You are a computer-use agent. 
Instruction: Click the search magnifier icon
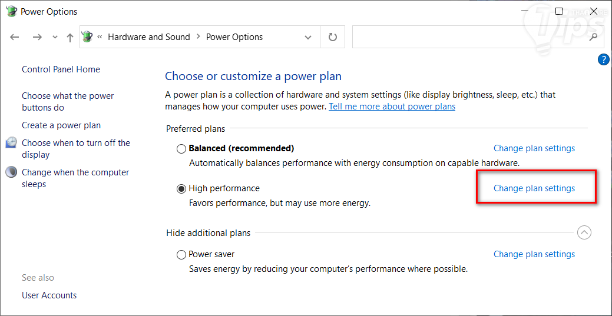click(594, 37)
